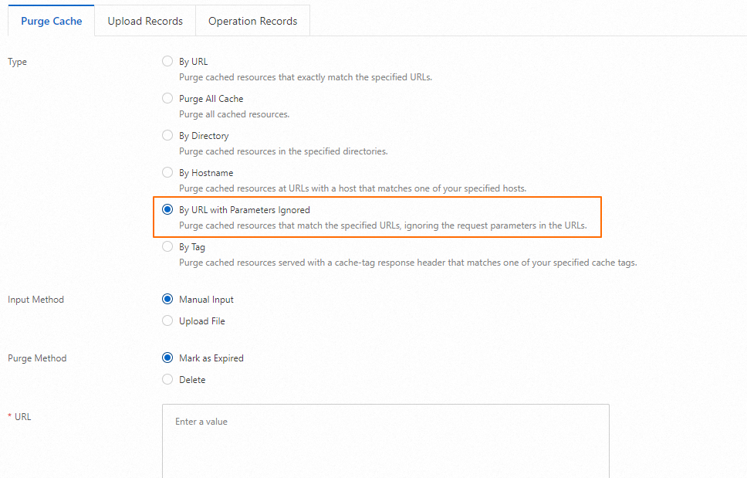Click the "By Hostname" option label
Screen dimensions: 747x478
click(x=206, y=173)
